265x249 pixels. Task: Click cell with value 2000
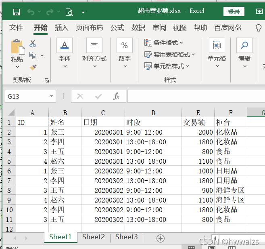point(198,132)
